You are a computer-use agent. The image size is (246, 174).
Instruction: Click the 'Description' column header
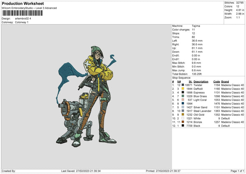pos(201,82)
